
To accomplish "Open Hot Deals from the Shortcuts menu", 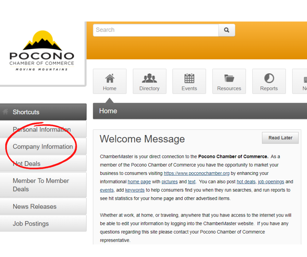I will (27, 164).
